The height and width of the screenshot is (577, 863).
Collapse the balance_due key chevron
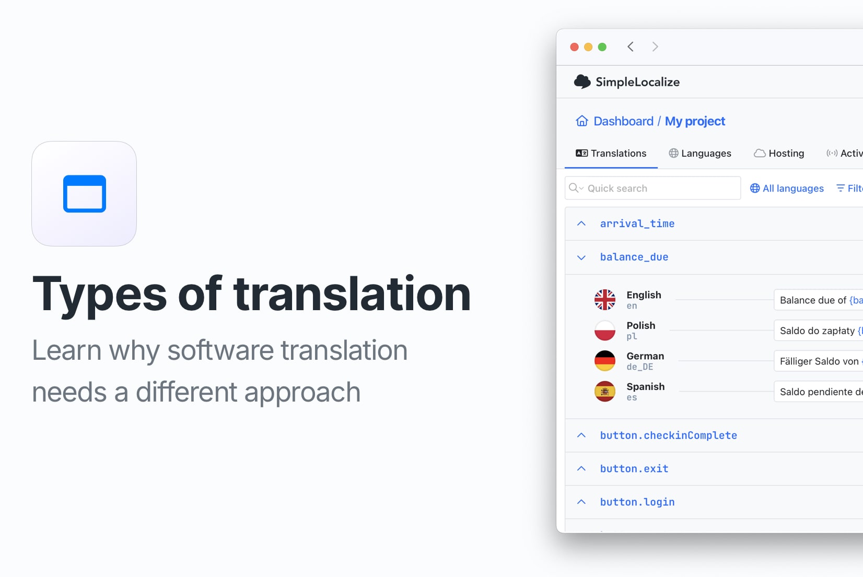[581, 257]
